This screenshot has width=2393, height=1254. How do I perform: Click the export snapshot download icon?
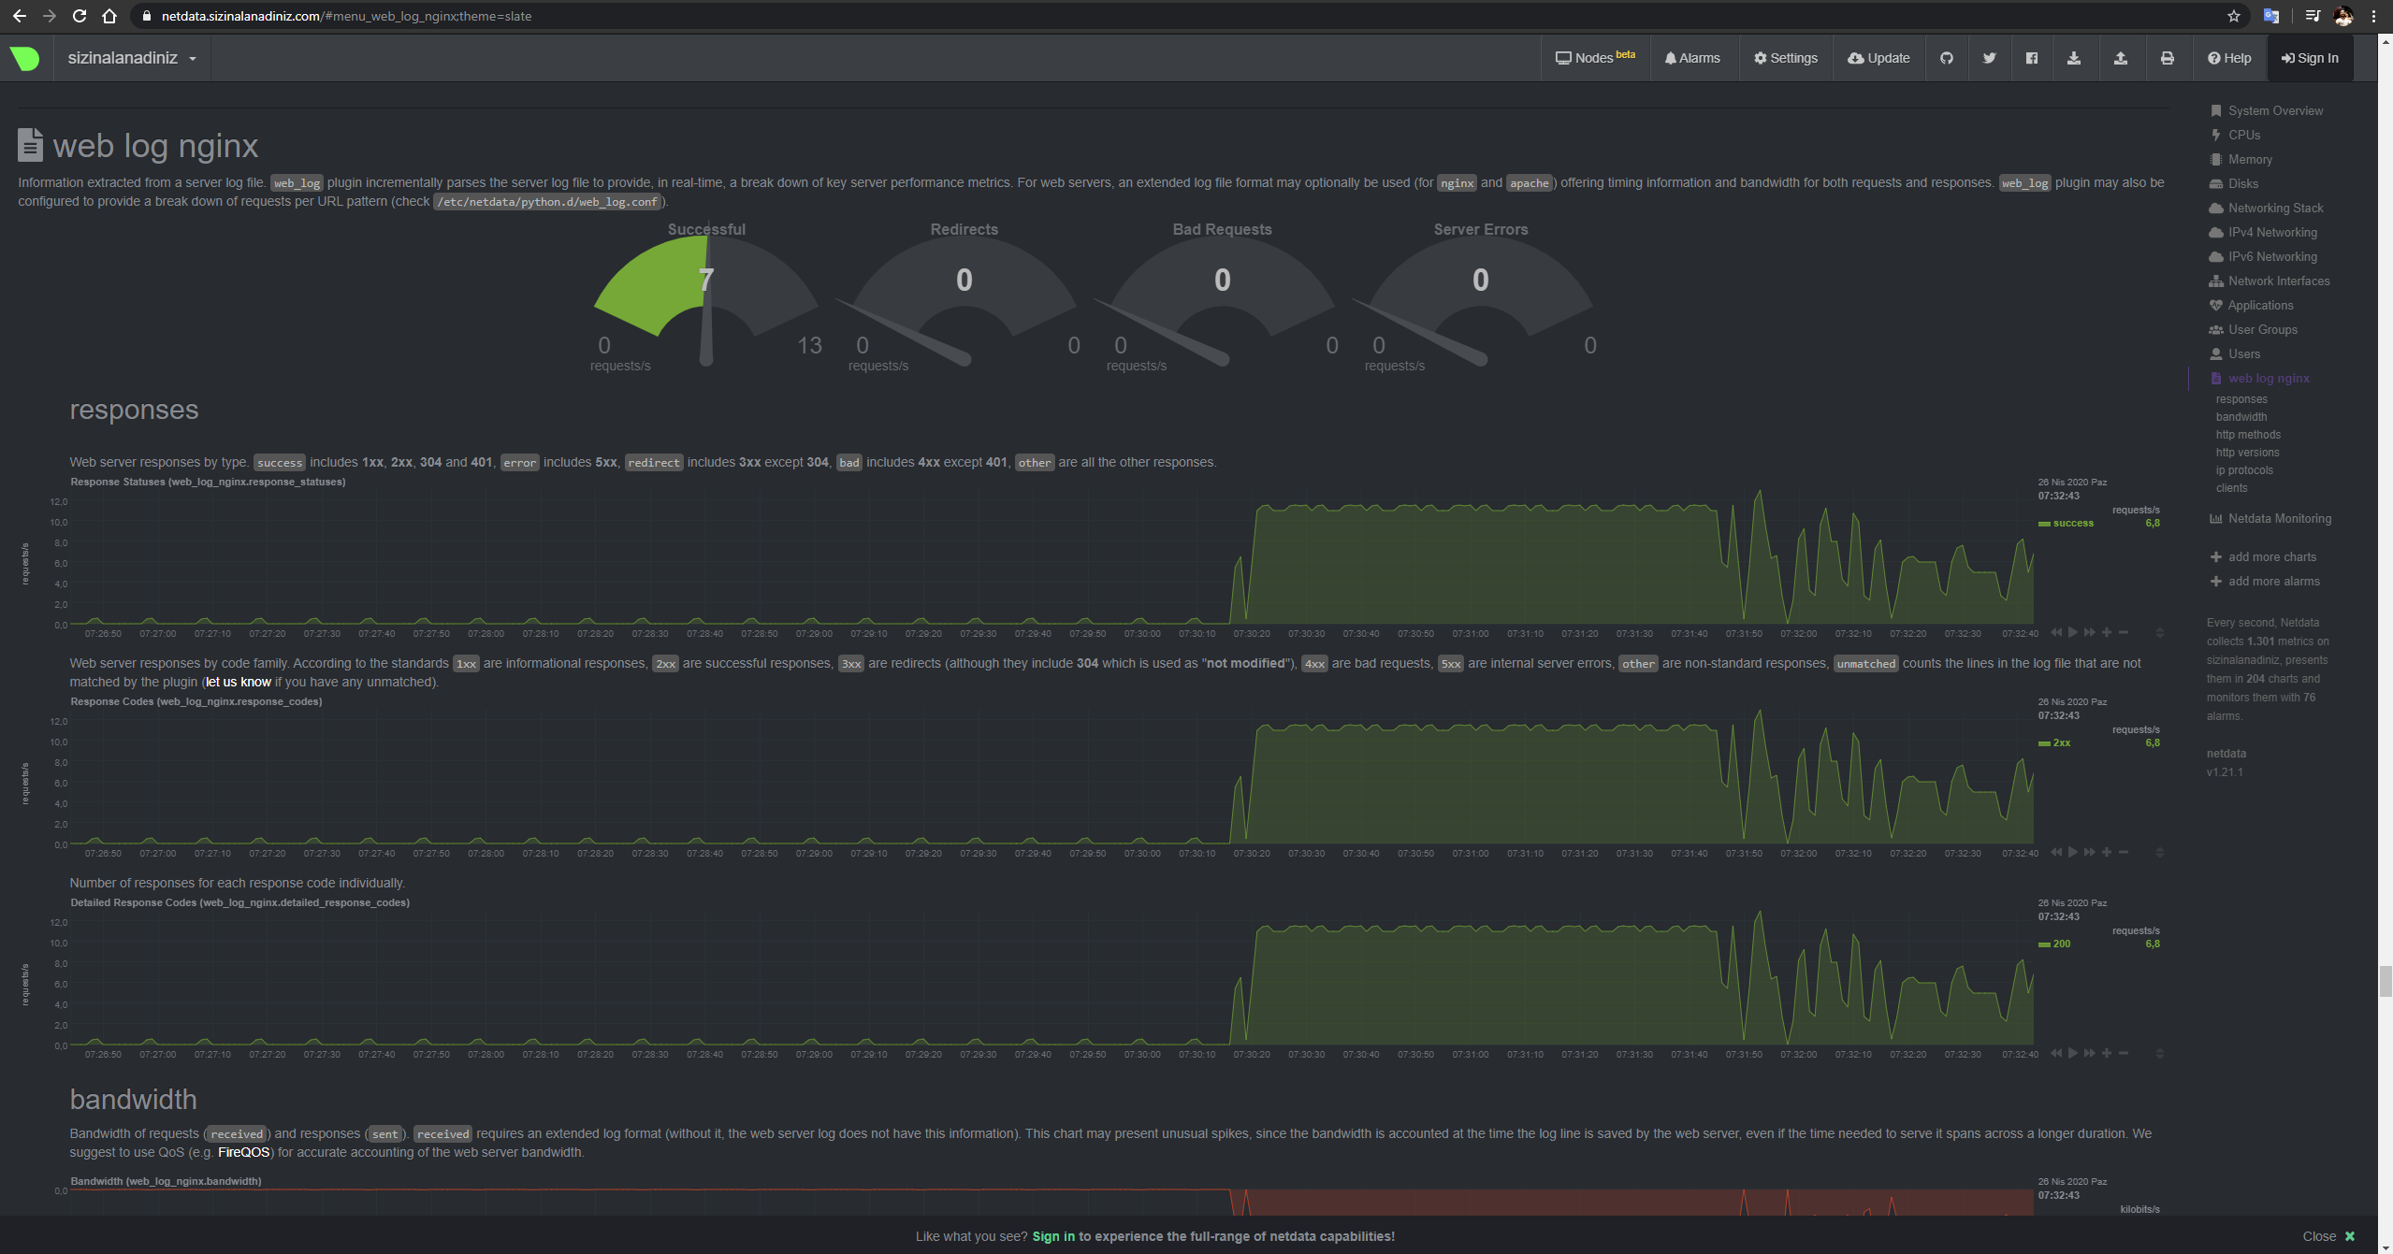[2074, 58]
